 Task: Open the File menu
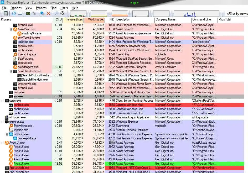click(4, 8)
